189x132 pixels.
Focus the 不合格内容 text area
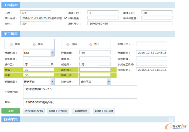80,91
